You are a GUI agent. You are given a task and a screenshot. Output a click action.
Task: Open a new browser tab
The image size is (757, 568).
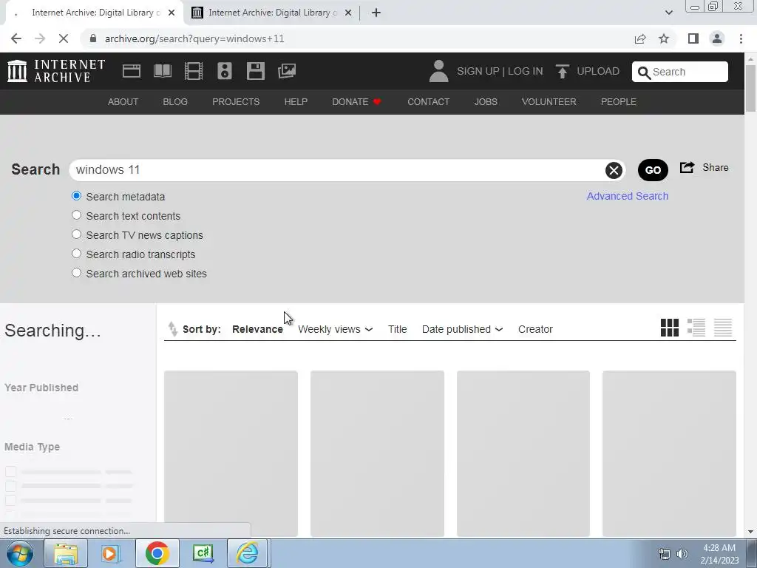(376, 13)
